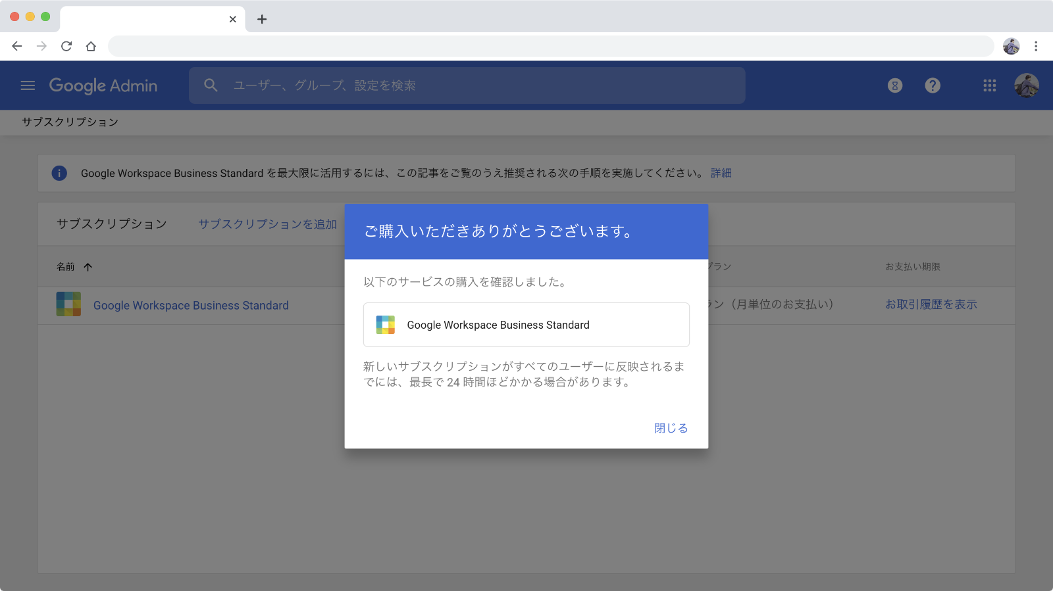Open the hourglass tasks icon
Viewport: 1053px width, 591px height.
tap(895, 85)
